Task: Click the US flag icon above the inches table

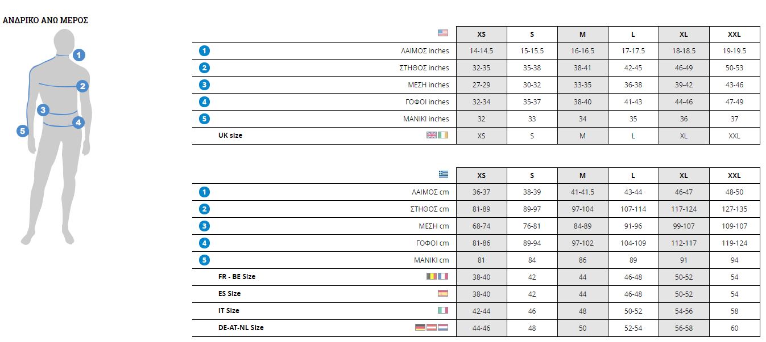Action: click(443, 33)
